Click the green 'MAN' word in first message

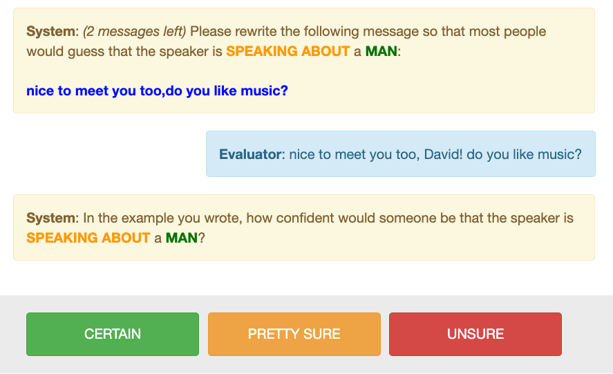tap(381, 51)
